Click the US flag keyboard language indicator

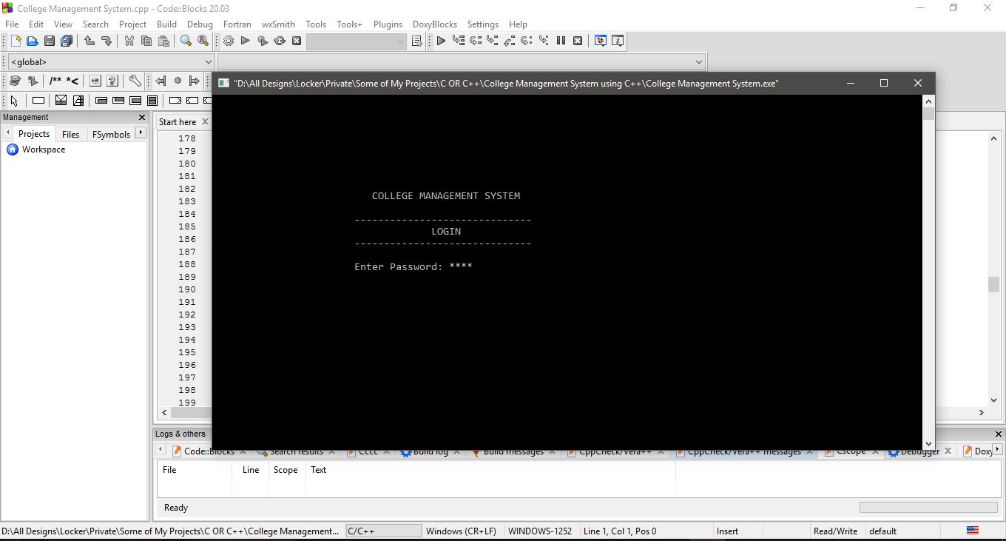973,531
